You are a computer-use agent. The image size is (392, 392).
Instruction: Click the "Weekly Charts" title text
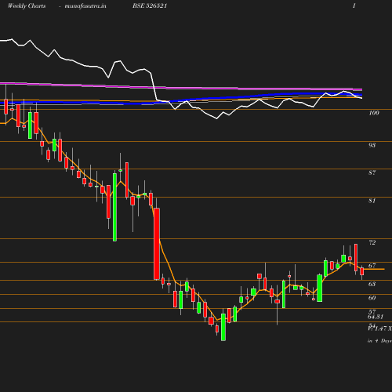tap(27, 6)
